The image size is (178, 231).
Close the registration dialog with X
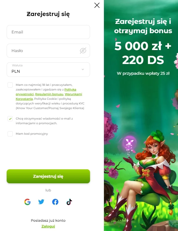click(x=97, y=5)
